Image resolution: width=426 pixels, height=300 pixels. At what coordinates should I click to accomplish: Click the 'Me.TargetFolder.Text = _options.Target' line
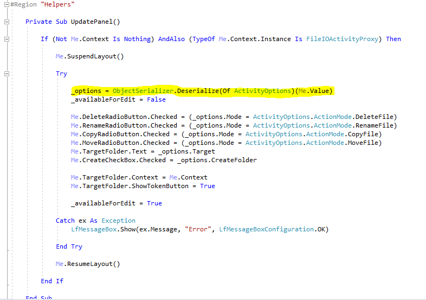pyautogui.click(x=143, y=151)
